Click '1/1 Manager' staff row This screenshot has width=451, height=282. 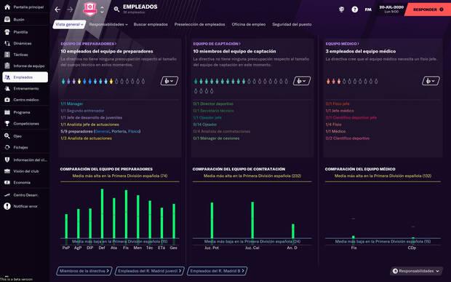pyautogui.click(x=71, y=103)
